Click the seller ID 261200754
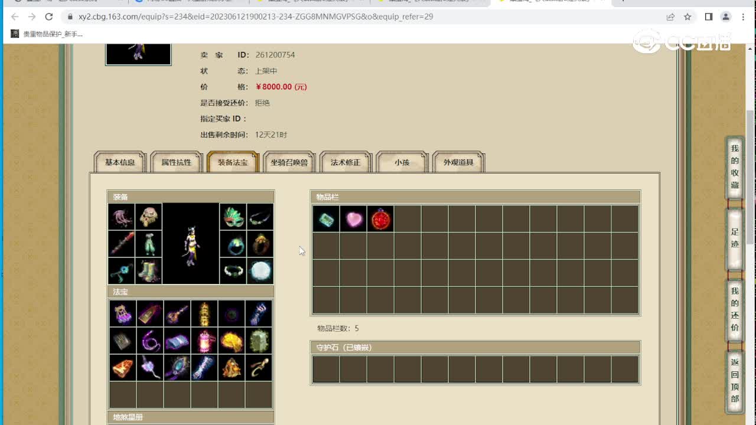Viewport: 756px width, 425px height. pyautogui.click(x=275, y=55)
